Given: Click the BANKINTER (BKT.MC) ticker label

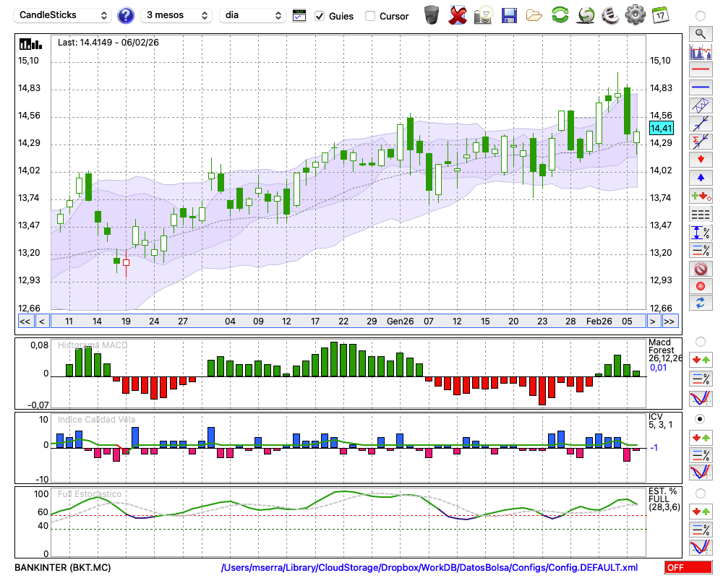Looking at the screenshot, I should (63, 567).
